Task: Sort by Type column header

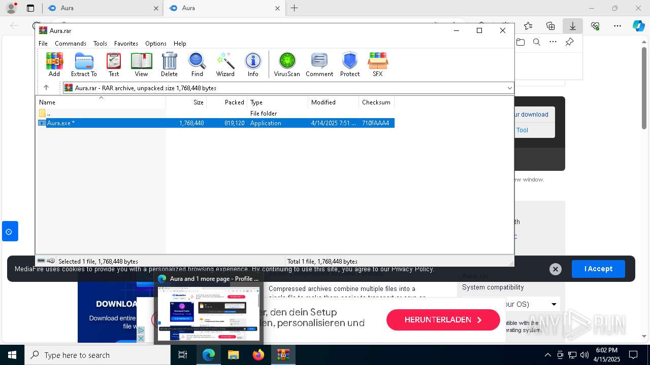Action: [x=278, y=102]
